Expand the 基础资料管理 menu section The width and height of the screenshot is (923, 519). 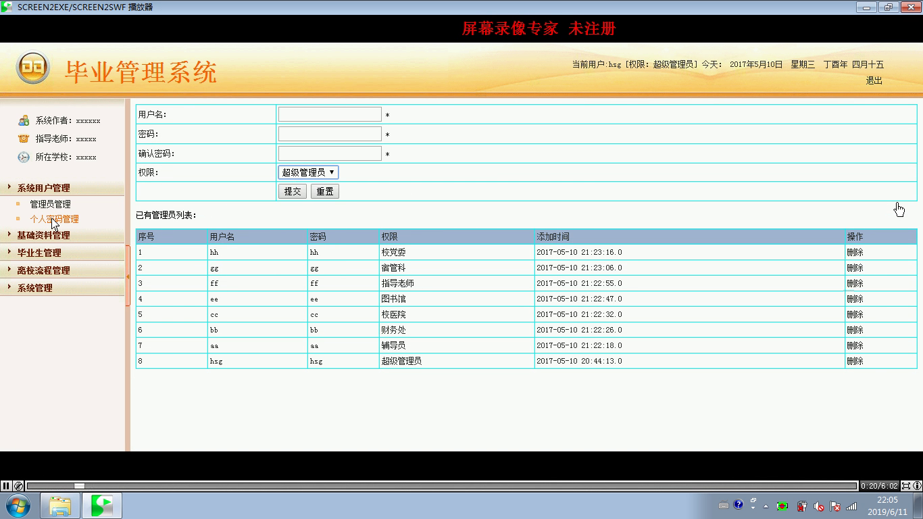(x=43, y=235)
